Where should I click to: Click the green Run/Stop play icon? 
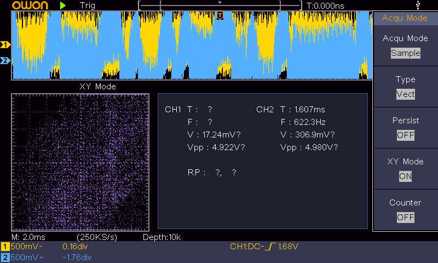(63, 5)
